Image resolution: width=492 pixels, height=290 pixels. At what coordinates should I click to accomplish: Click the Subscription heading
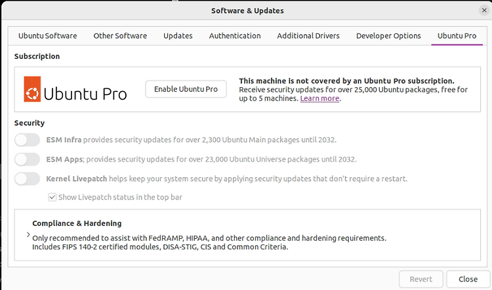[x=37, y=56]
